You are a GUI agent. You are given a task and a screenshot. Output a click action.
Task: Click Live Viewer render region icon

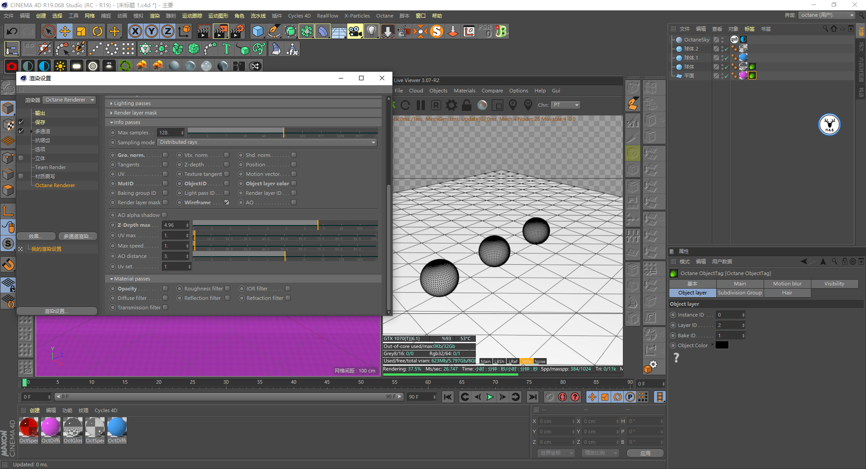pyautogui.click(x=497, y=105)
